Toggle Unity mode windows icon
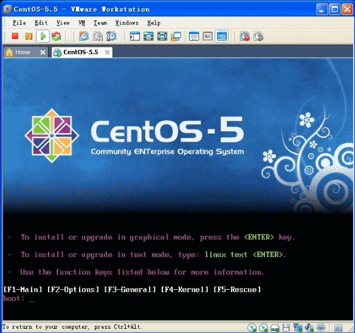The image size is (355, 333). pyautogui.click(x=176, y=36)
